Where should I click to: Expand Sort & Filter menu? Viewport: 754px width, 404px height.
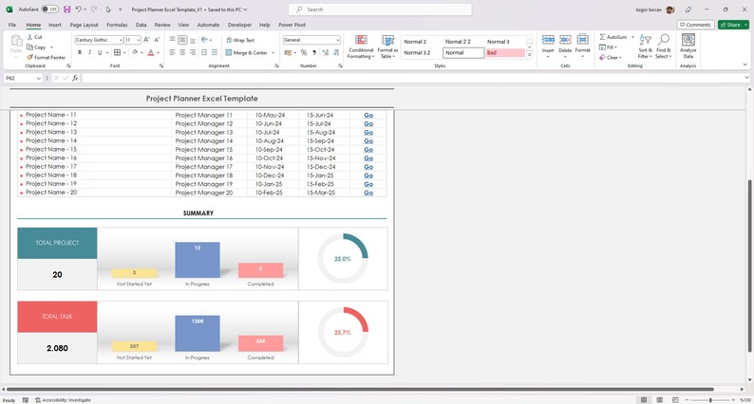coord(646,46)
